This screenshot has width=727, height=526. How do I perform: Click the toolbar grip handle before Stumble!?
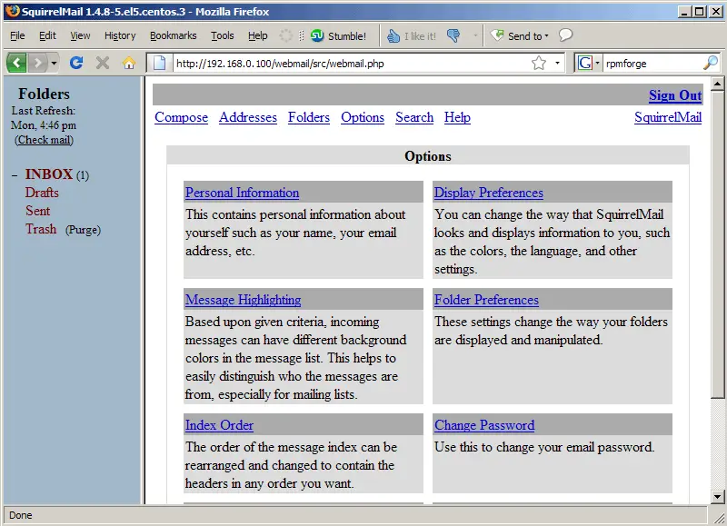302,35
